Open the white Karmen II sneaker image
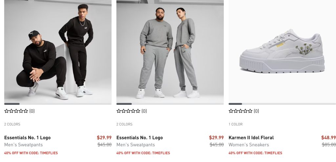 coord(282,51)
